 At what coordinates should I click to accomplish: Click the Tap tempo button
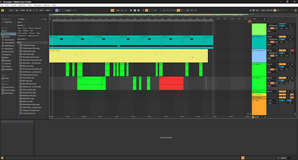click(17, 11)
